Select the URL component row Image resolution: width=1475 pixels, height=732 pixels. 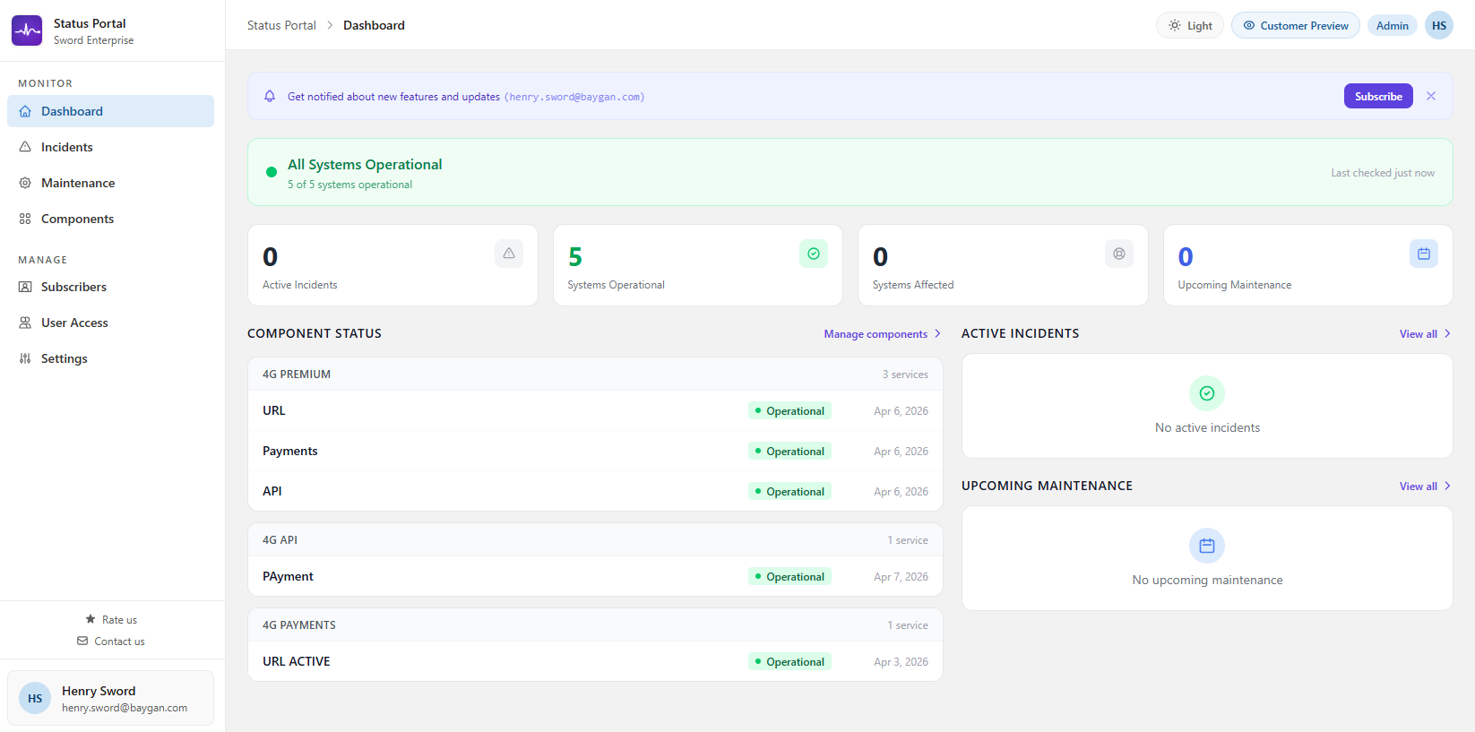[595, 410]
